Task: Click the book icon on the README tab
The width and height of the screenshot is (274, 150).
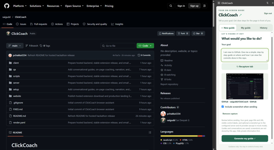Action: click(10, 133)
